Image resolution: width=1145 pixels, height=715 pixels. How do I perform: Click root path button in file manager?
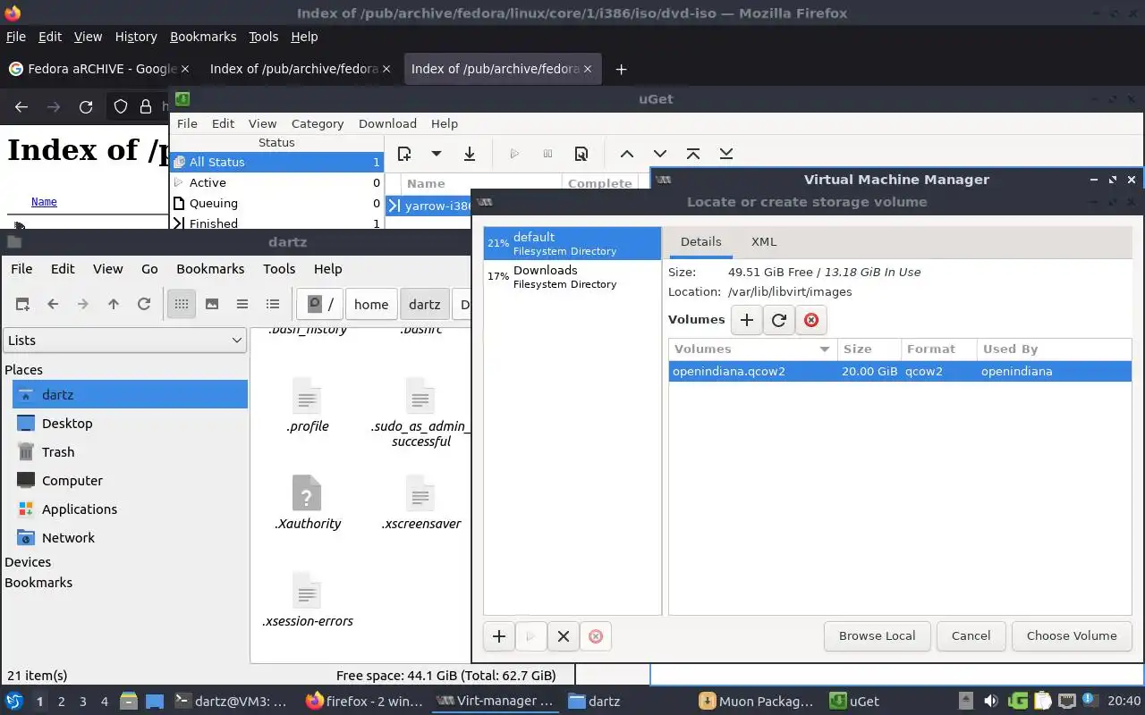(320, 304)
